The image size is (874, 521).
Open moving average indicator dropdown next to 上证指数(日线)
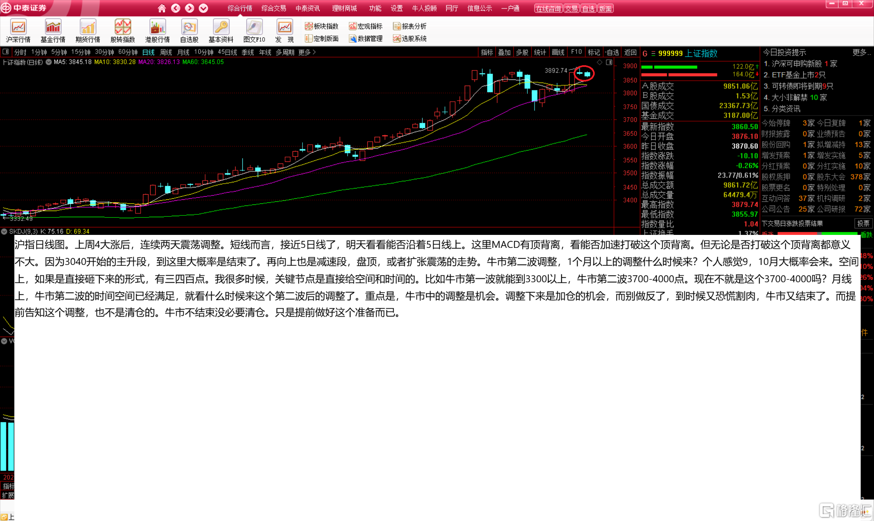[49, 62]
